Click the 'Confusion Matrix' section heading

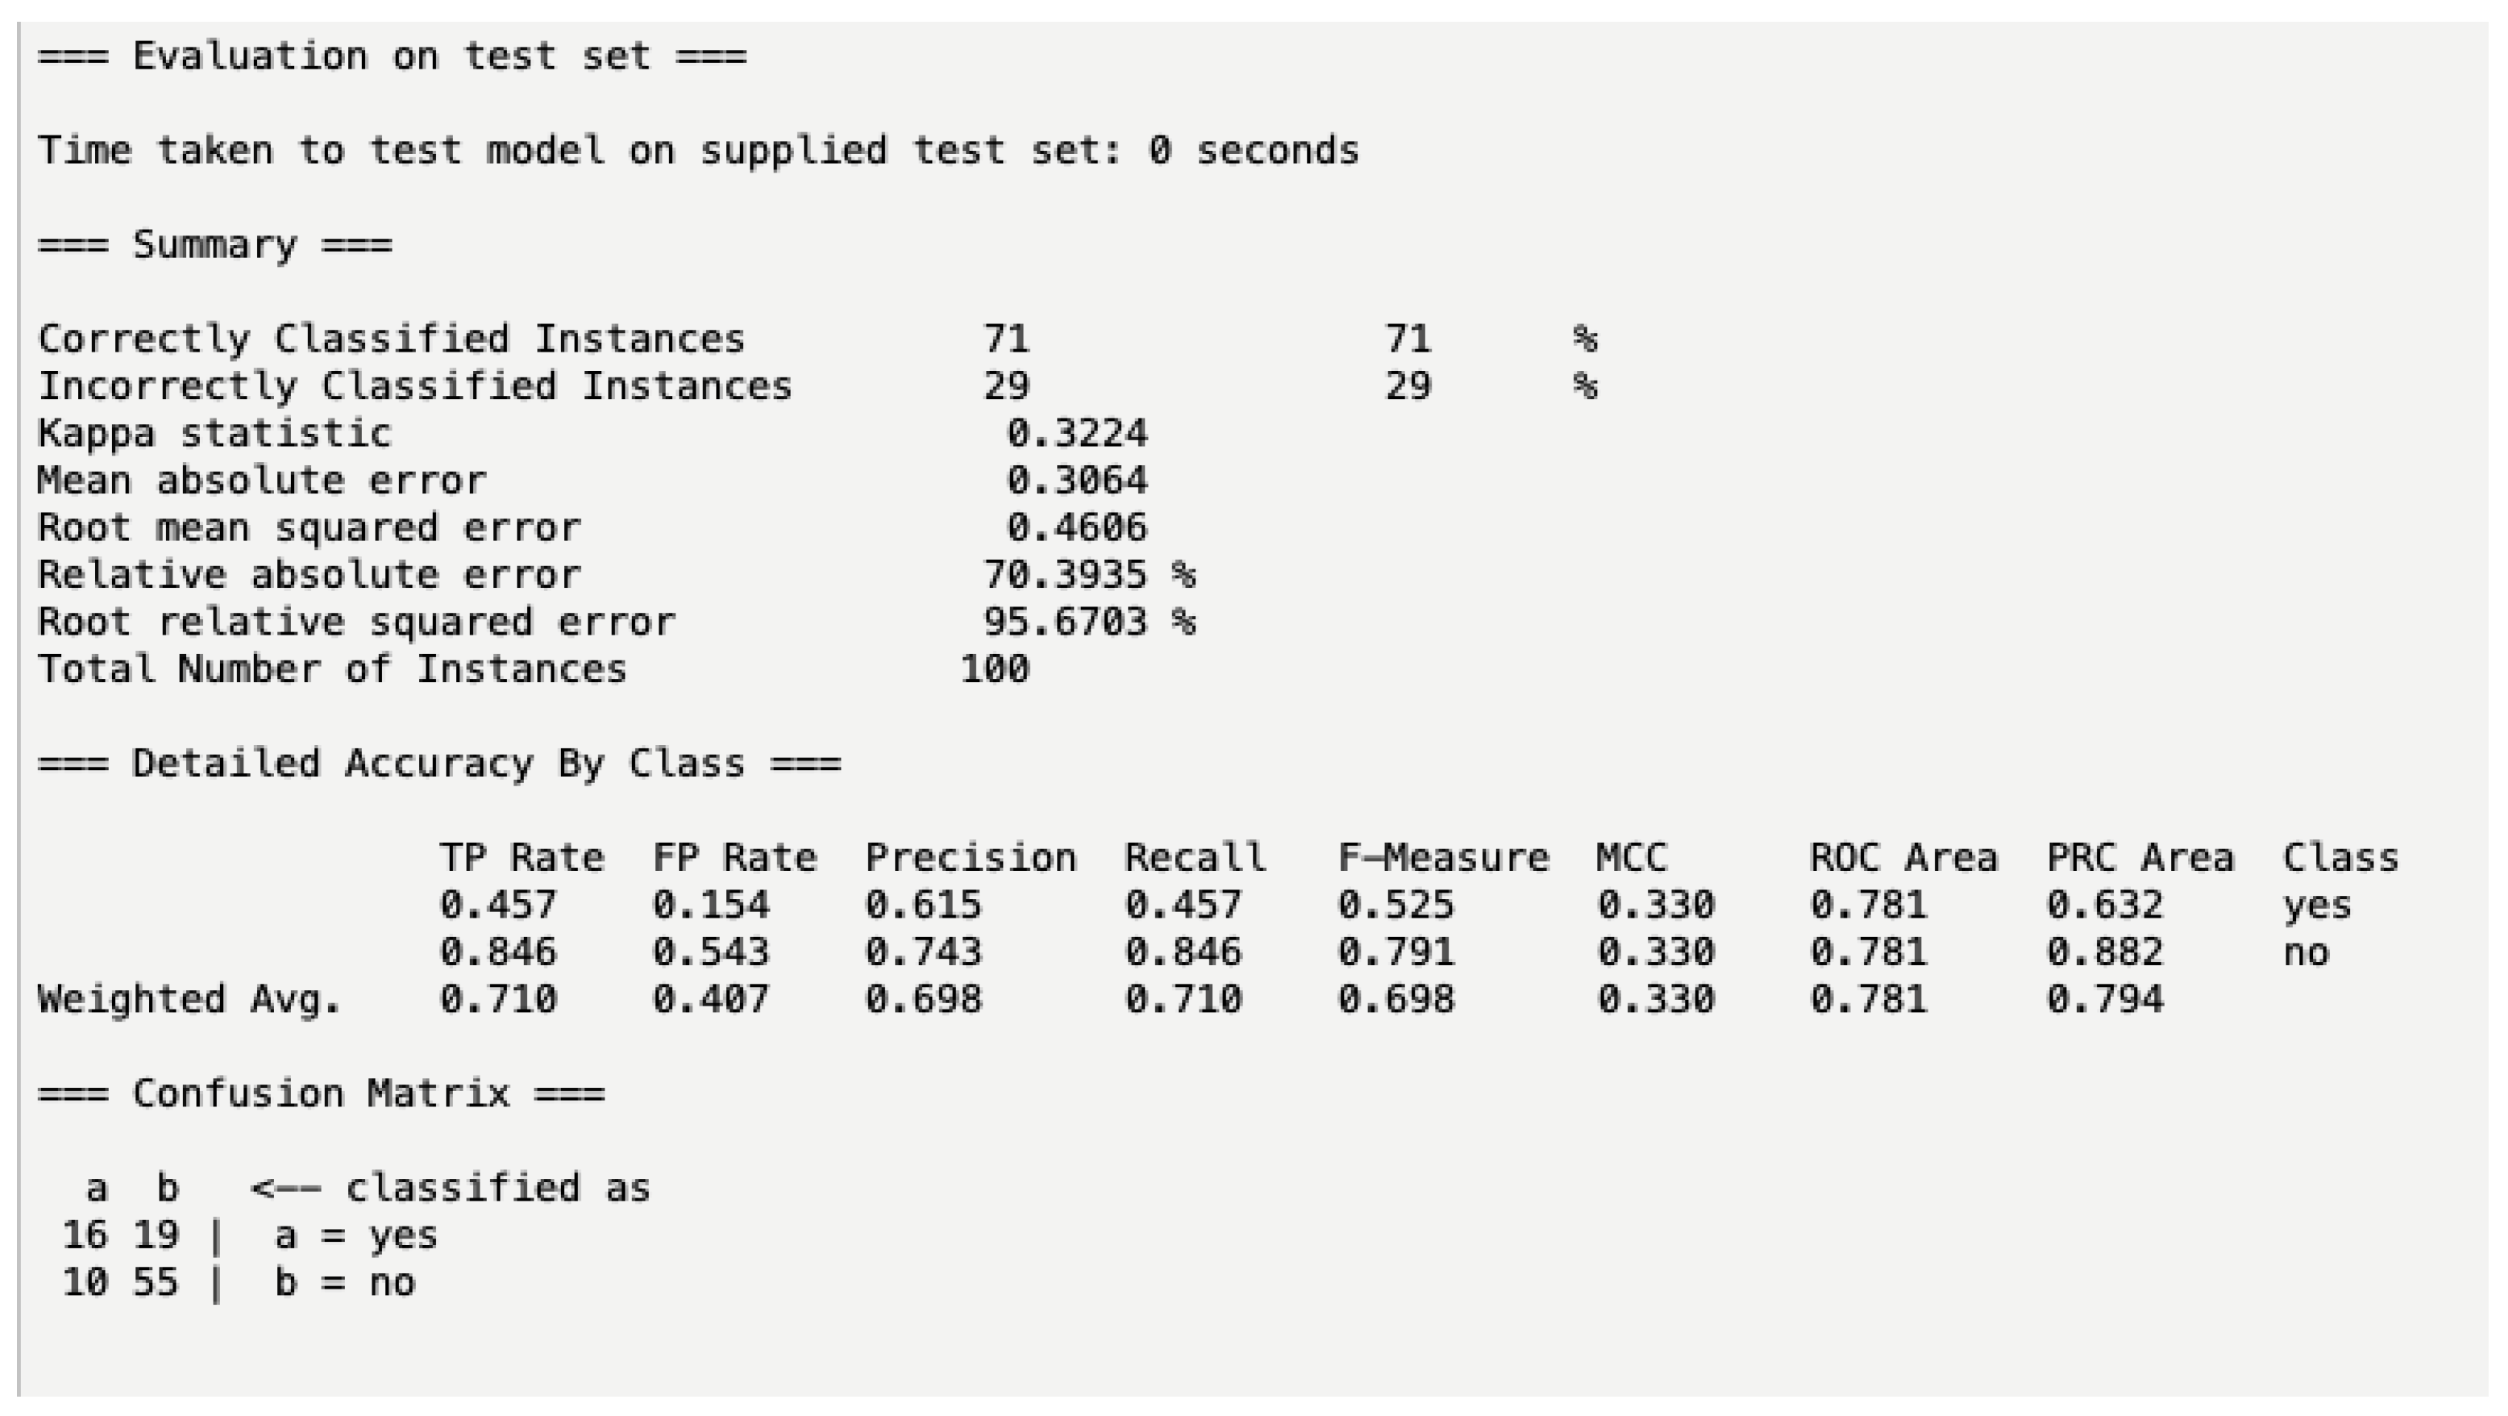(x=320, y=1093)
